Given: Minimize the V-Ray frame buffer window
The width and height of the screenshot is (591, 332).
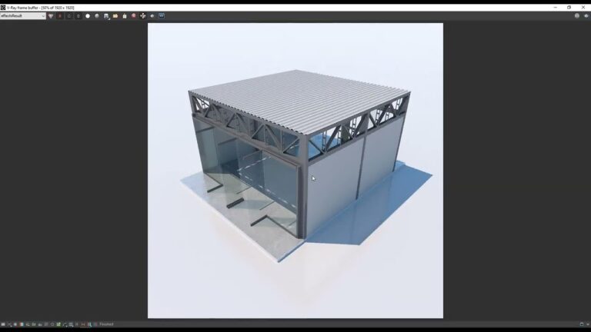Looking at the screenshot, I should click(556, 7).
